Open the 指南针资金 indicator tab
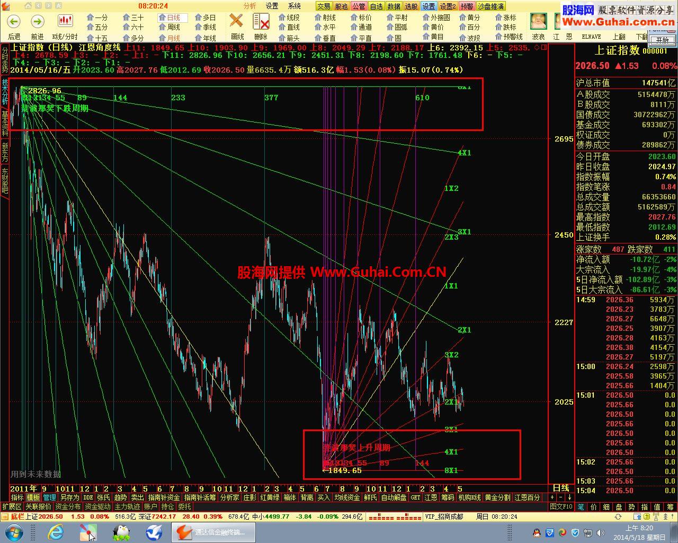The height and width of the screenshot is (543, 678). [164, 497]
